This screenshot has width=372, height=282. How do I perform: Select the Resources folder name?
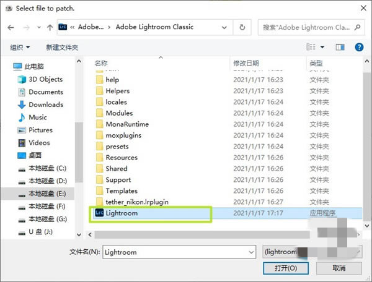coord(122,158)
